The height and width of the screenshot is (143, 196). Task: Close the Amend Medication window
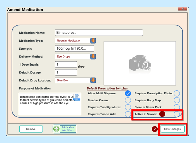182,9
